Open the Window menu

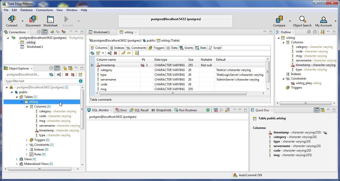pos(72,10)
